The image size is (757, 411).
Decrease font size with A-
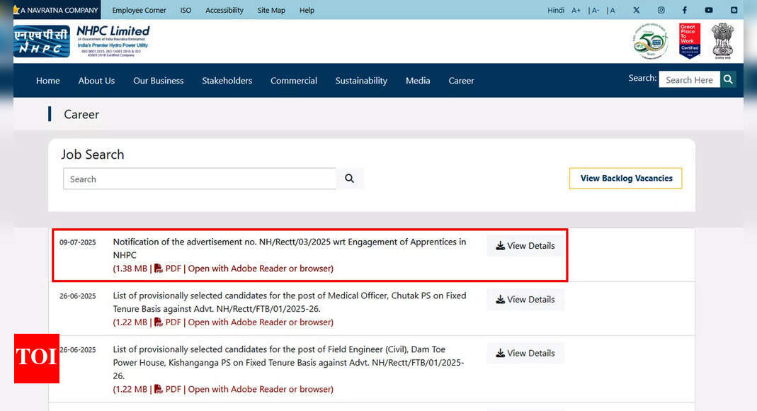tap(593, 10)
